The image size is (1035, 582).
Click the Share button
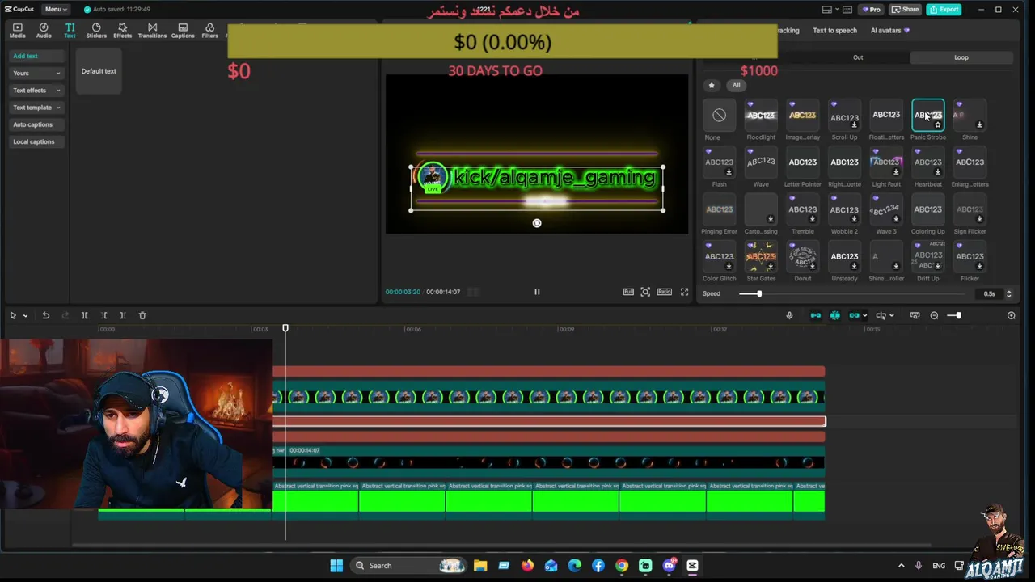click(905, 10)
